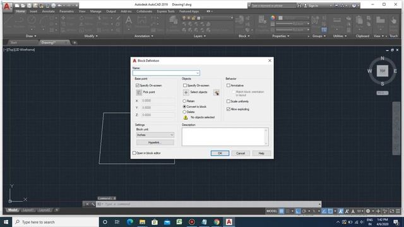
Task: Toggle snap mode dots icon in the status bar
Action: point(288,211)
